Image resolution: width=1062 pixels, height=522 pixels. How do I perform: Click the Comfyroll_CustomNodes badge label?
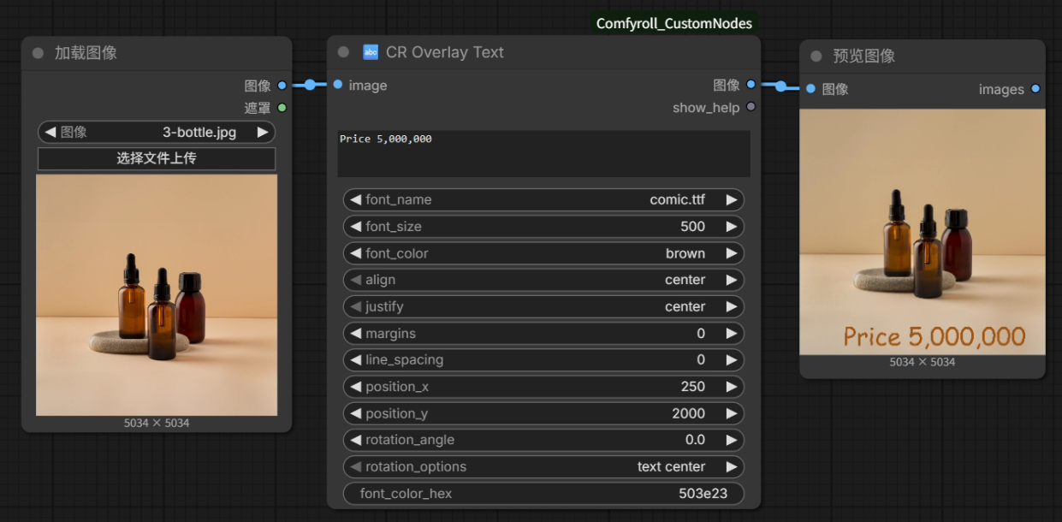(x=674, y=24)
